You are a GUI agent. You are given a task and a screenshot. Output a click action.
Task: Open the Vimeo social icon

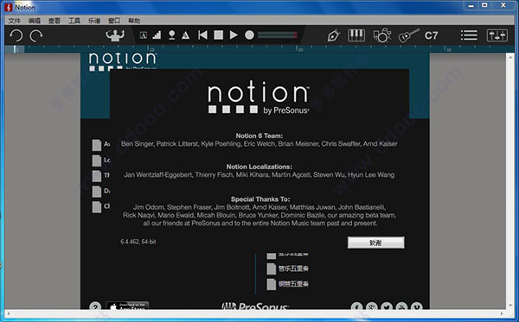(x=416, y=306)
